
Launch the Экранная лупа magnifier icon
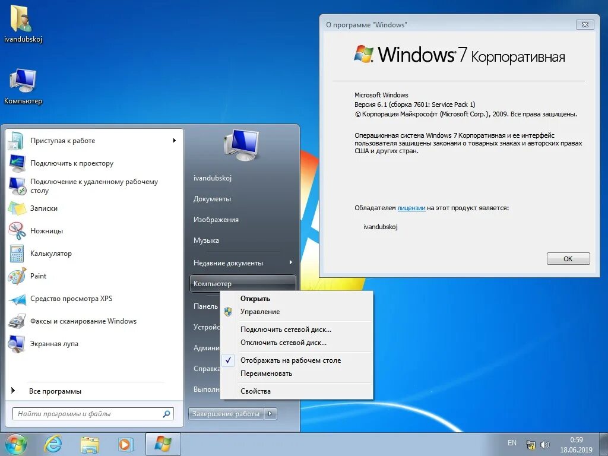point(17,344)
